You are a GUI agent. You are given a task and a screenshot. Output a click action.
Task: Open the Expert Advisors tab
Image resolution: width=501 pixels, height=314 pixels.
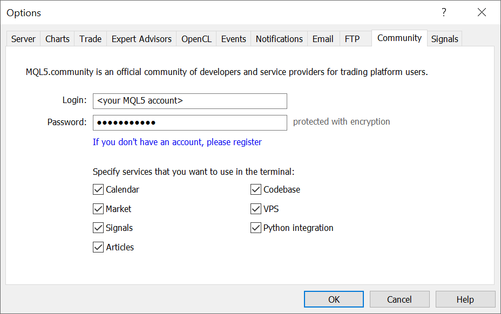(141, 38)
